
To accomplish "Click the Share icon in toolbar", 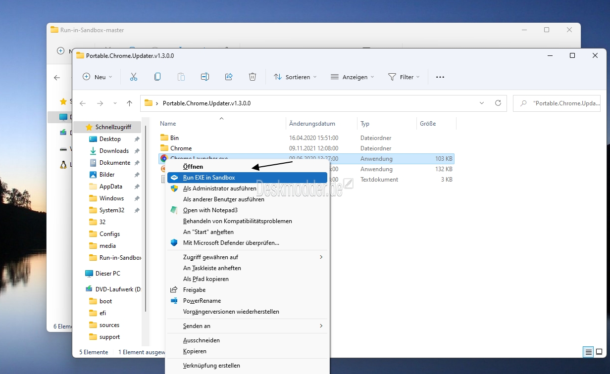I will [229, 77].
